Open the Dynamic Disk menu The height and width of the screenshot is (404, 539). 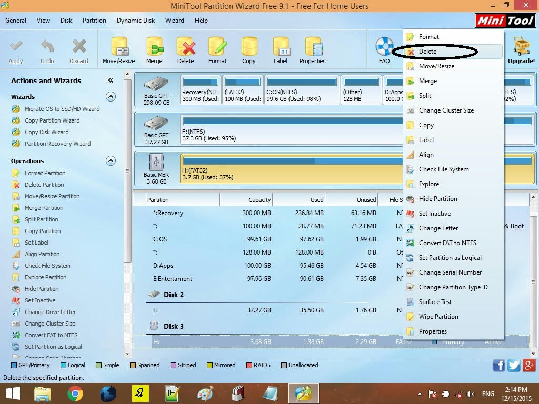(x=136, y=21)
